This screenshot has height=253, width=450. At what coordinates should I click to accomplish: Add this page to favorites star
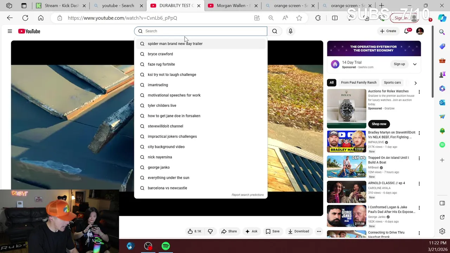click(299, 18)
